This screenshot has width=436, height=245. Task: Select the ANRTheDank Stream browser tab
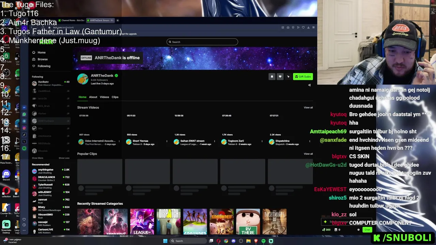(100, 20)
